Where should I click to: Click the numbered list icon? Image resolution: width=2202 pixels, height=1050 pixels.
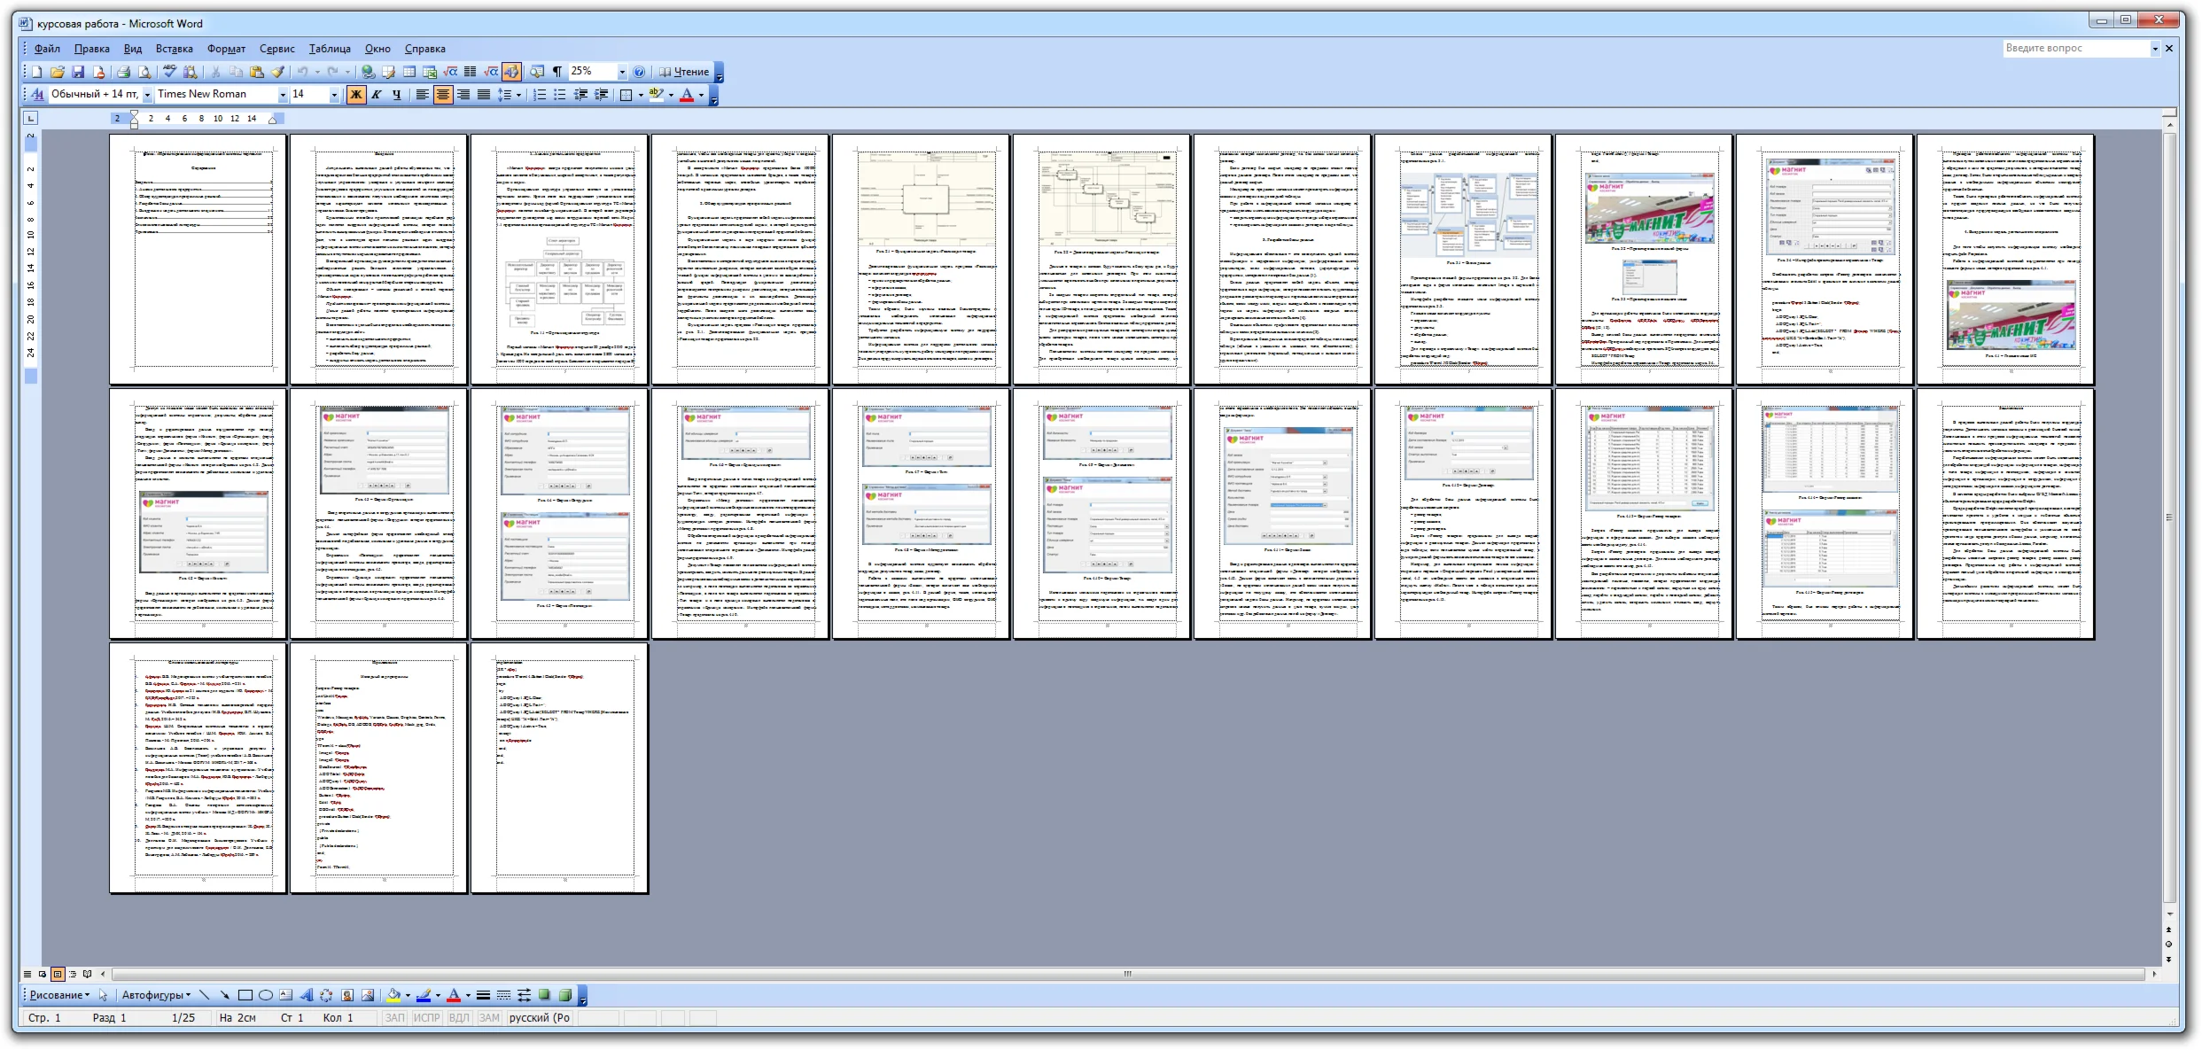pos(540,94)
